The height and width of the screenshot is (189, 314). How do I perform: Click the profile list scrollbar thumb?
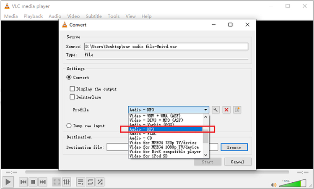click(205, 136)
